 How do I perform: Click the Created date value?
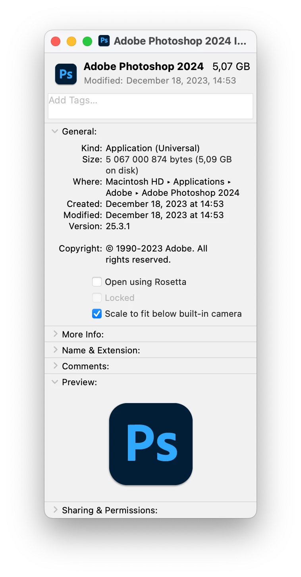pos(165,204)
